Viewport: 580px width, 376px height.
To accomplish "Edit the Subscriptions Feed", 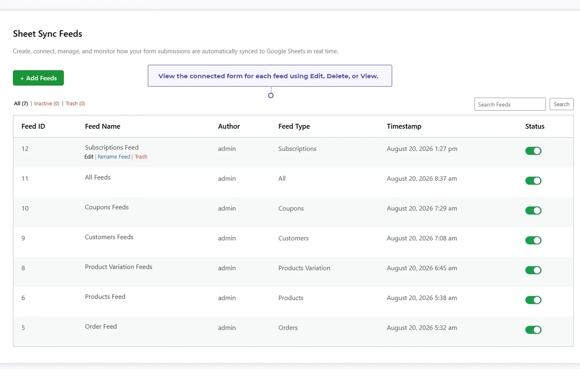I will [89, 157].
